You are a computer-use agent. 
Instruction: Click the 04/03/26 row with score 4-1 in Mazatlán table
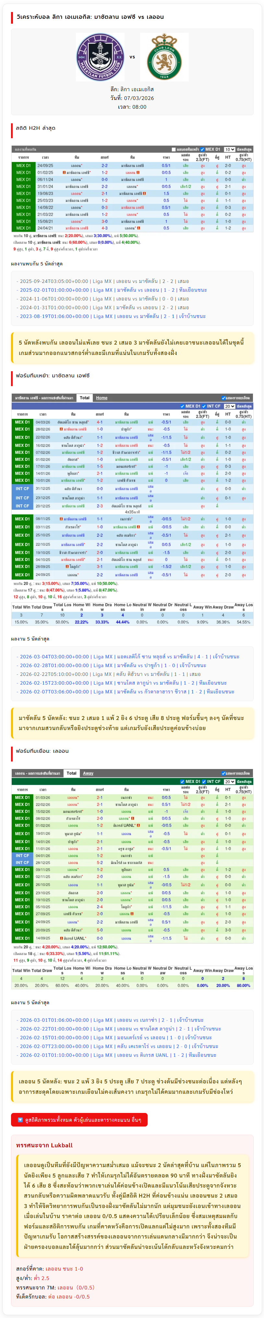[132, 422]
